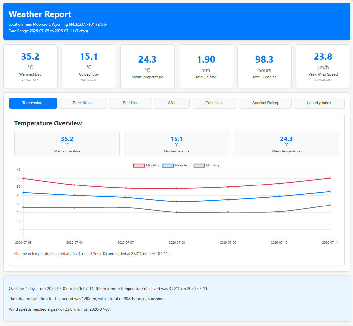Screen dimensions: 353x326
Task: Open the Survival Rating tab
Action: [265, 103]
